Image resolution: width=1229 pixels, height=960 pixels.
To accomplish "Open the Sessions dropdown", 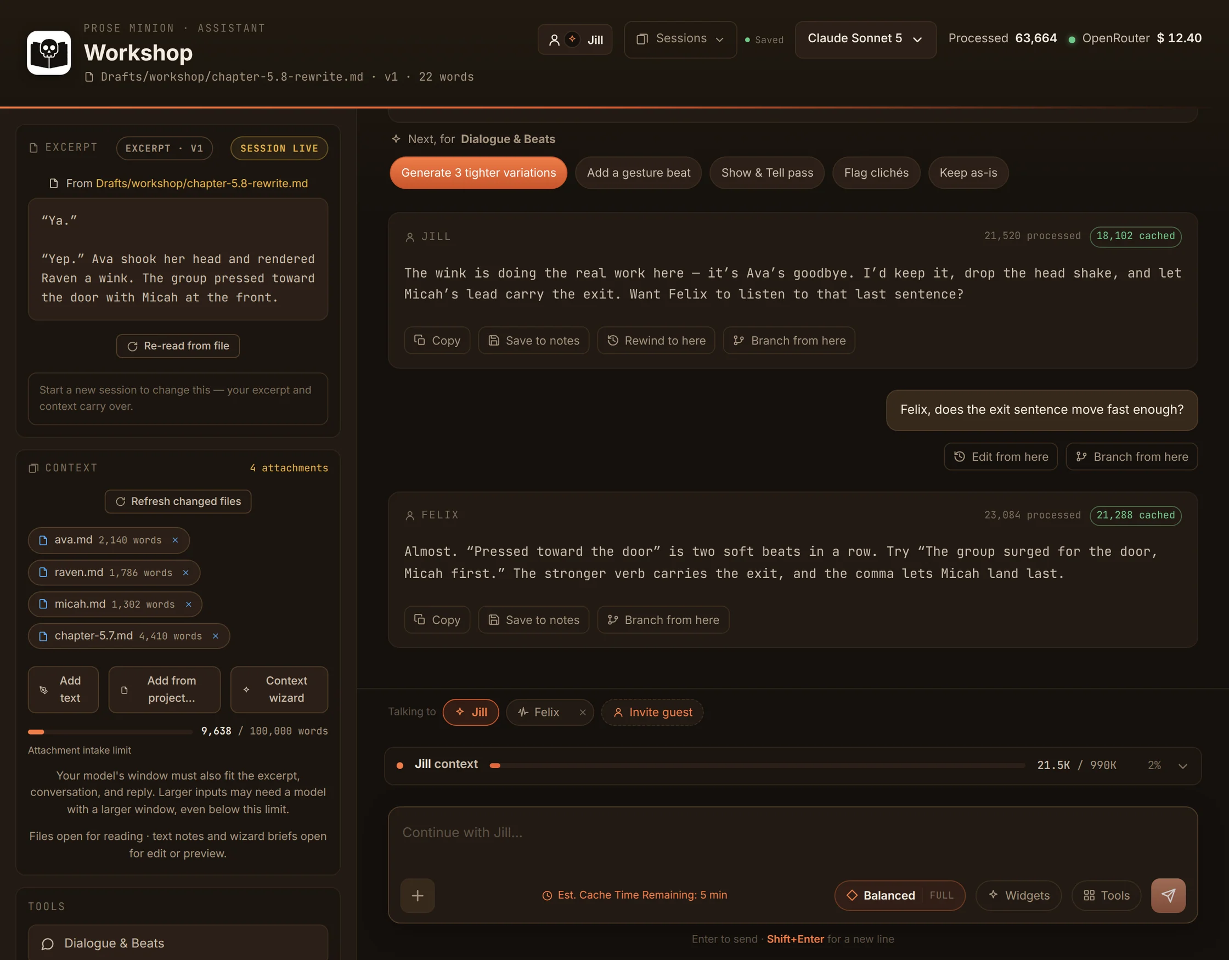I will tap(680, 39).
